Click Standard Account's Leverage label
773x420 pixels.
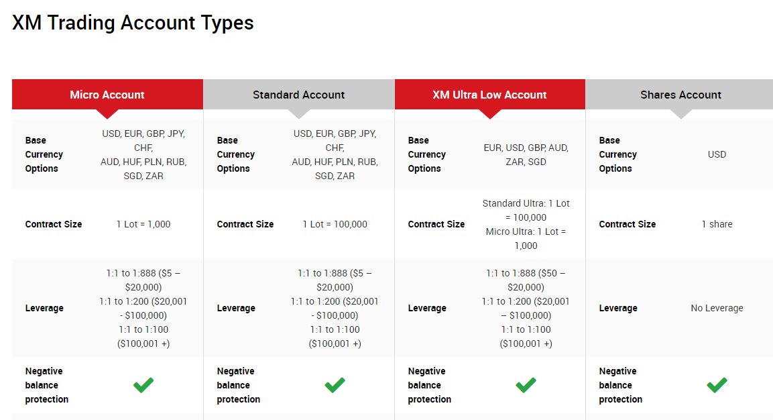(x=236, y=308)
